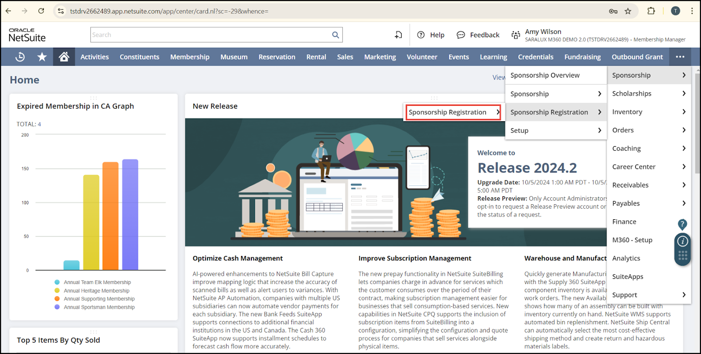Click into the NetSuite search field
This screenshot has width=701, height=354.
tap(210, 35)
